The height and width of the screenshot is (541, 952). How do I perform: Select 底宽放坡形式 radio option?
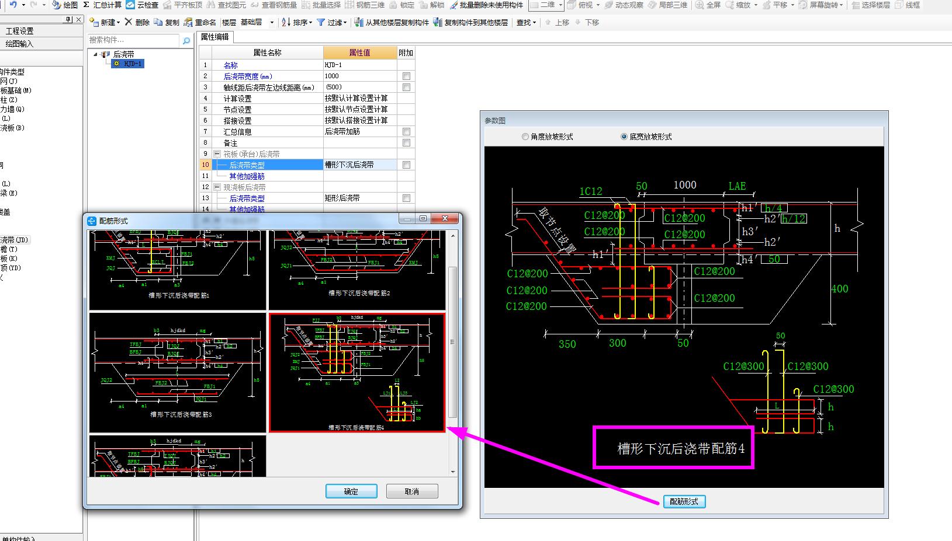coord(646,137)
